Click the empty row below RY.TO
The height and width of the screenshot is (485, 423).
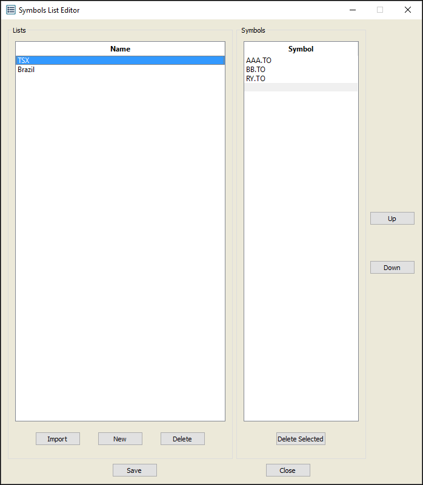click(x=301, y=87)
